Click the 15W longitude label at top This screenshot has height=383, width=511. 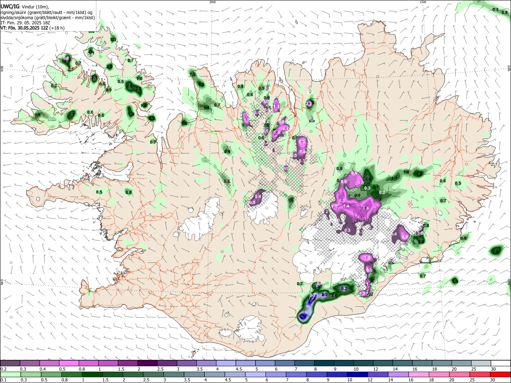click(x=422, y=2)
